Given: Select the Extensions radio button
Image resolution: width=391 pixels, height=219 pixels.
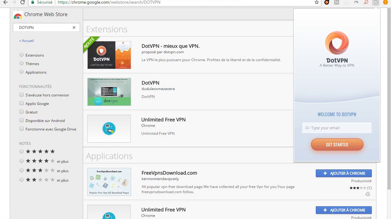Looking at the screenshot, I should 21,55.
